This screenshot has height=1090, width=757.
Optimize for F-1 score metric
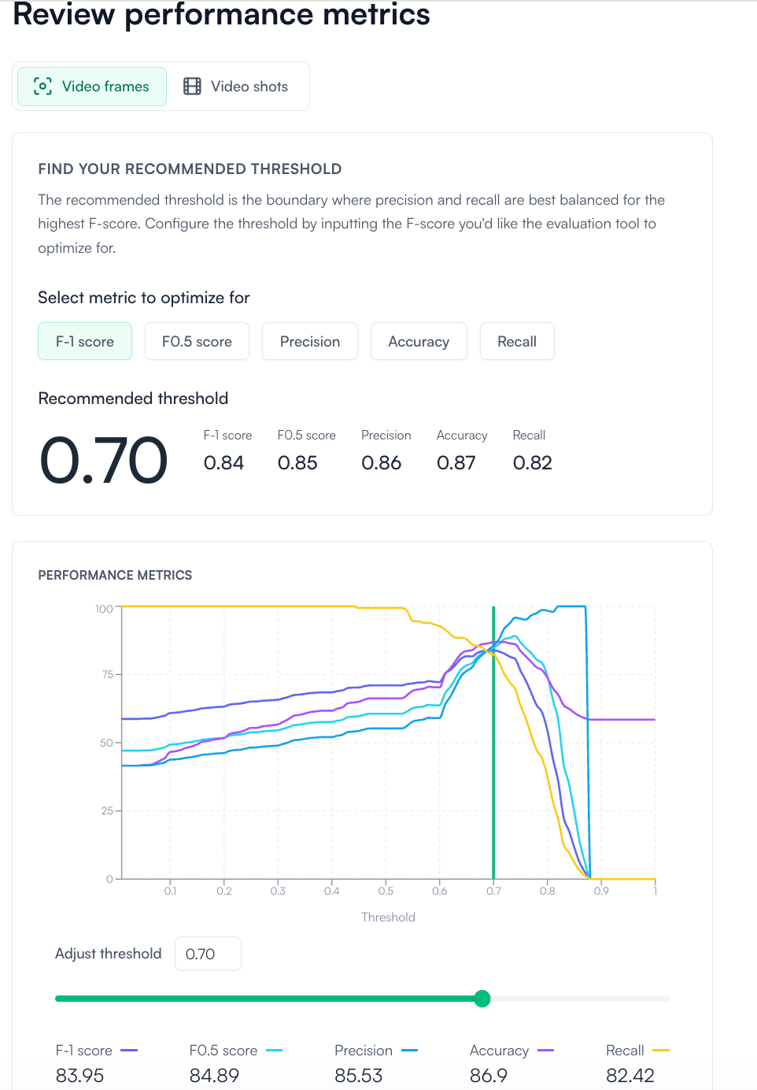[85, 342]
